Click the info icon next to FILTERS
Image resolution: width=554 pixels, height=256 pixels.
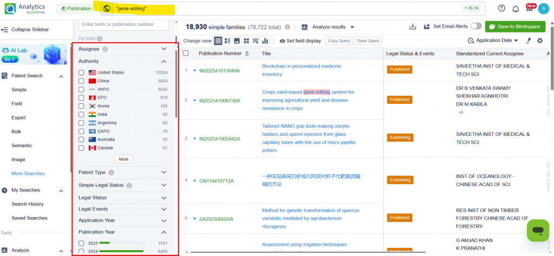[100, 38]
